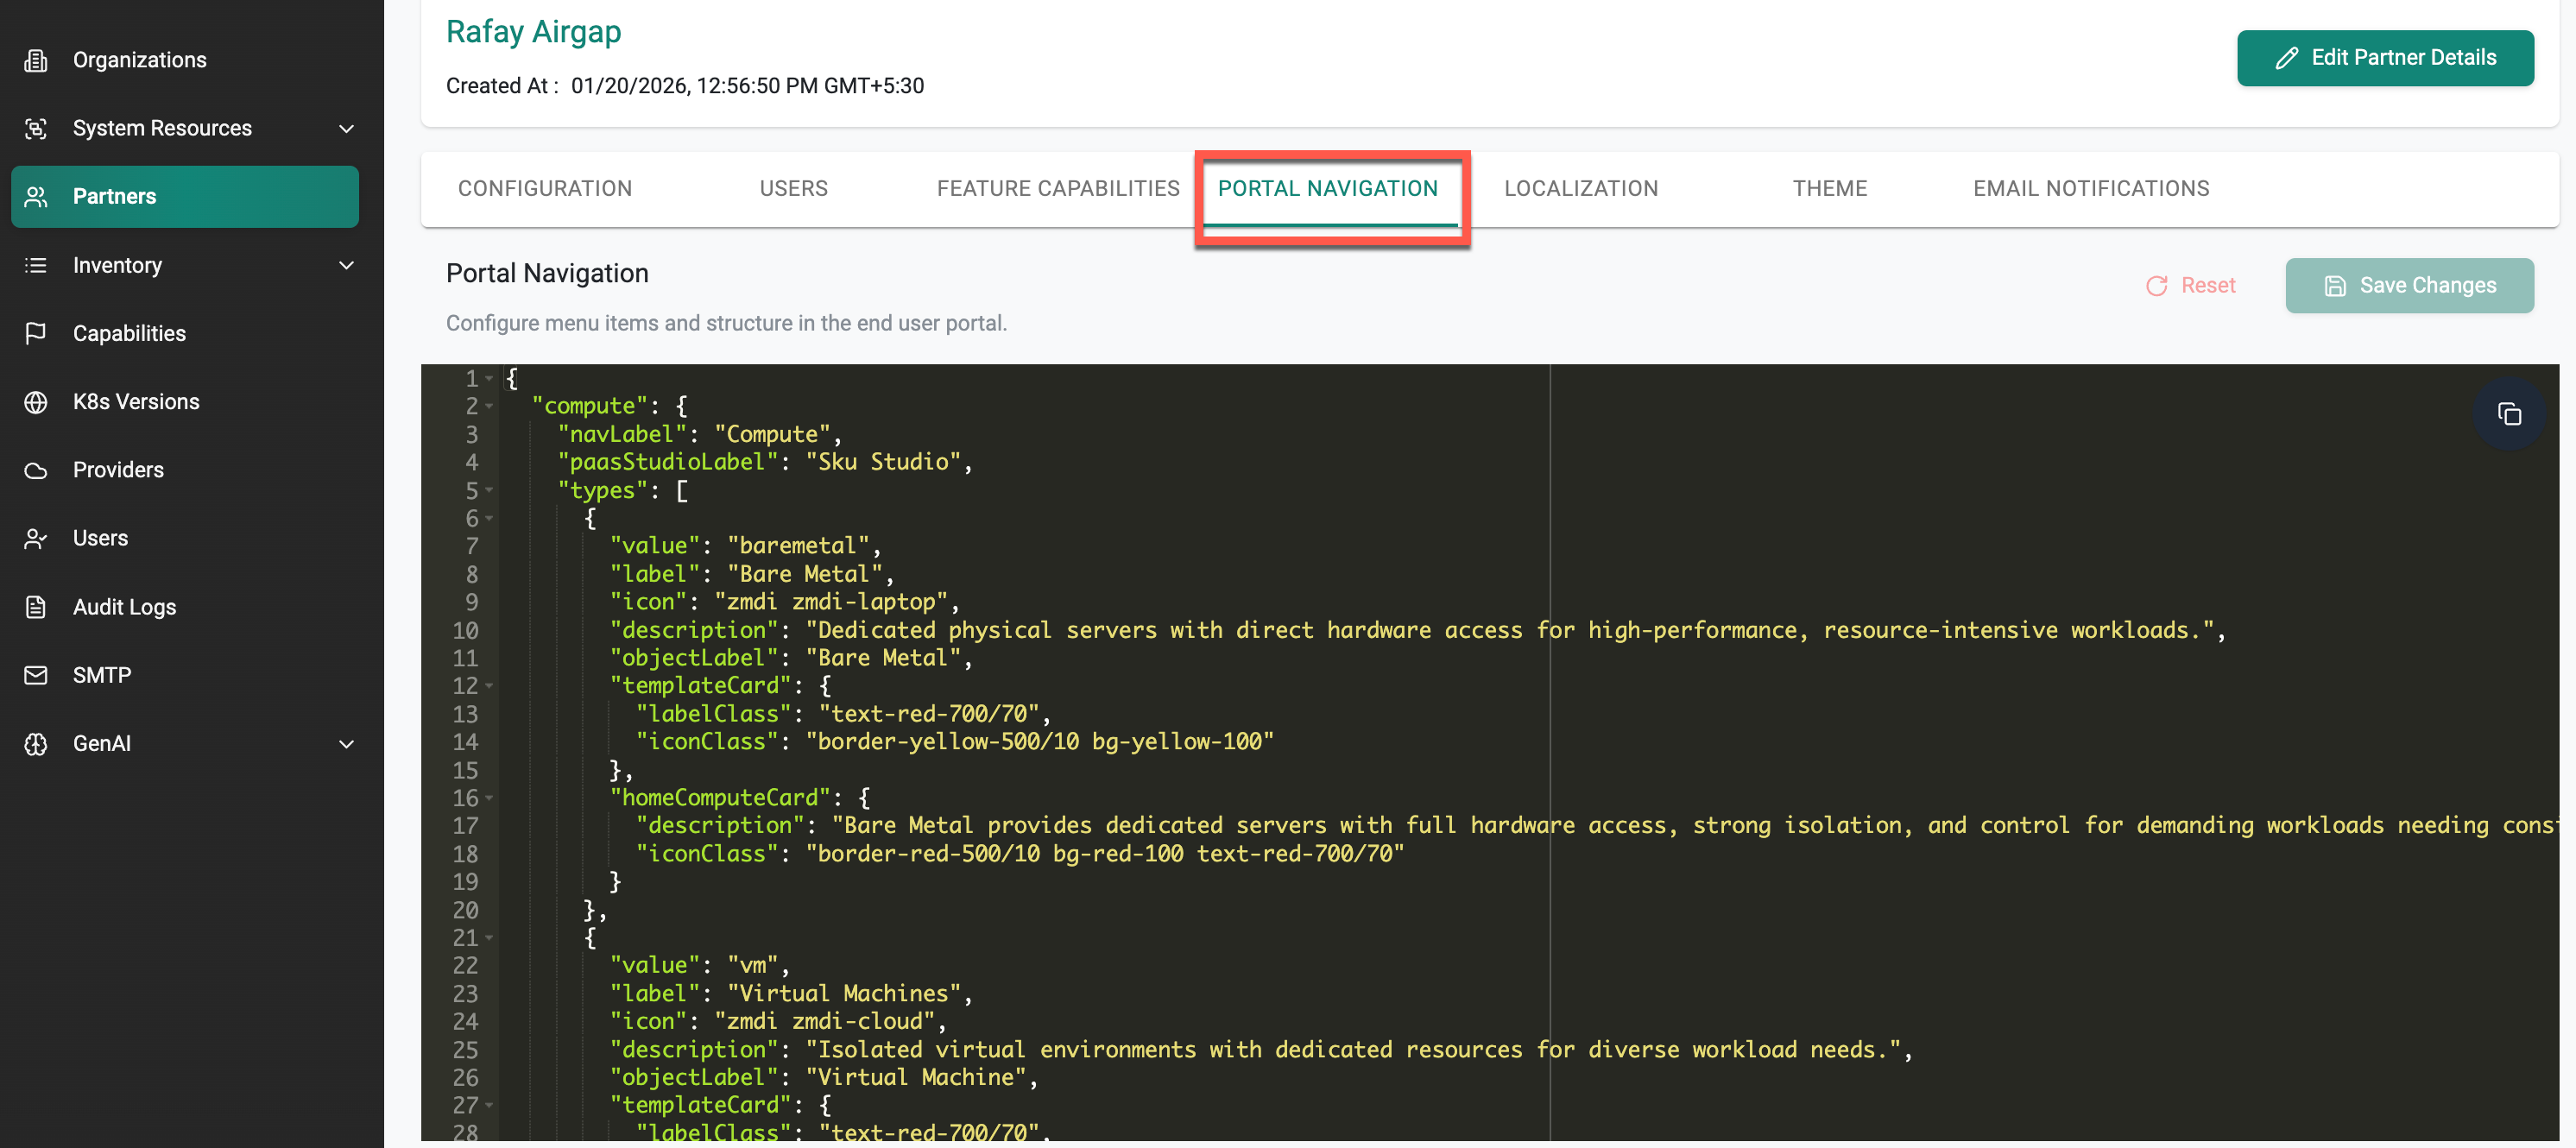Click the Audit Logs document icon
The image size is (2576, 1148).
(36, 607)
